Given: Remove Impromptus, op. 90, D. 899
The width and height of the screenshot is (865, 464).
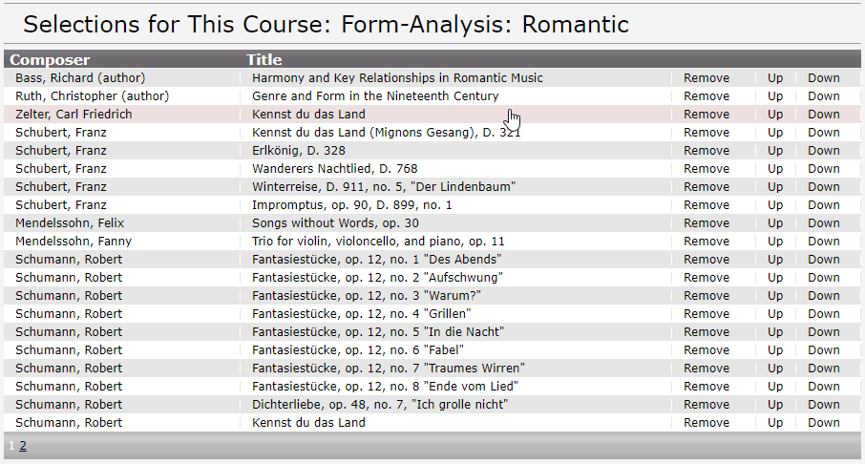Looking at the screenshot, I should tap(707, 205).
